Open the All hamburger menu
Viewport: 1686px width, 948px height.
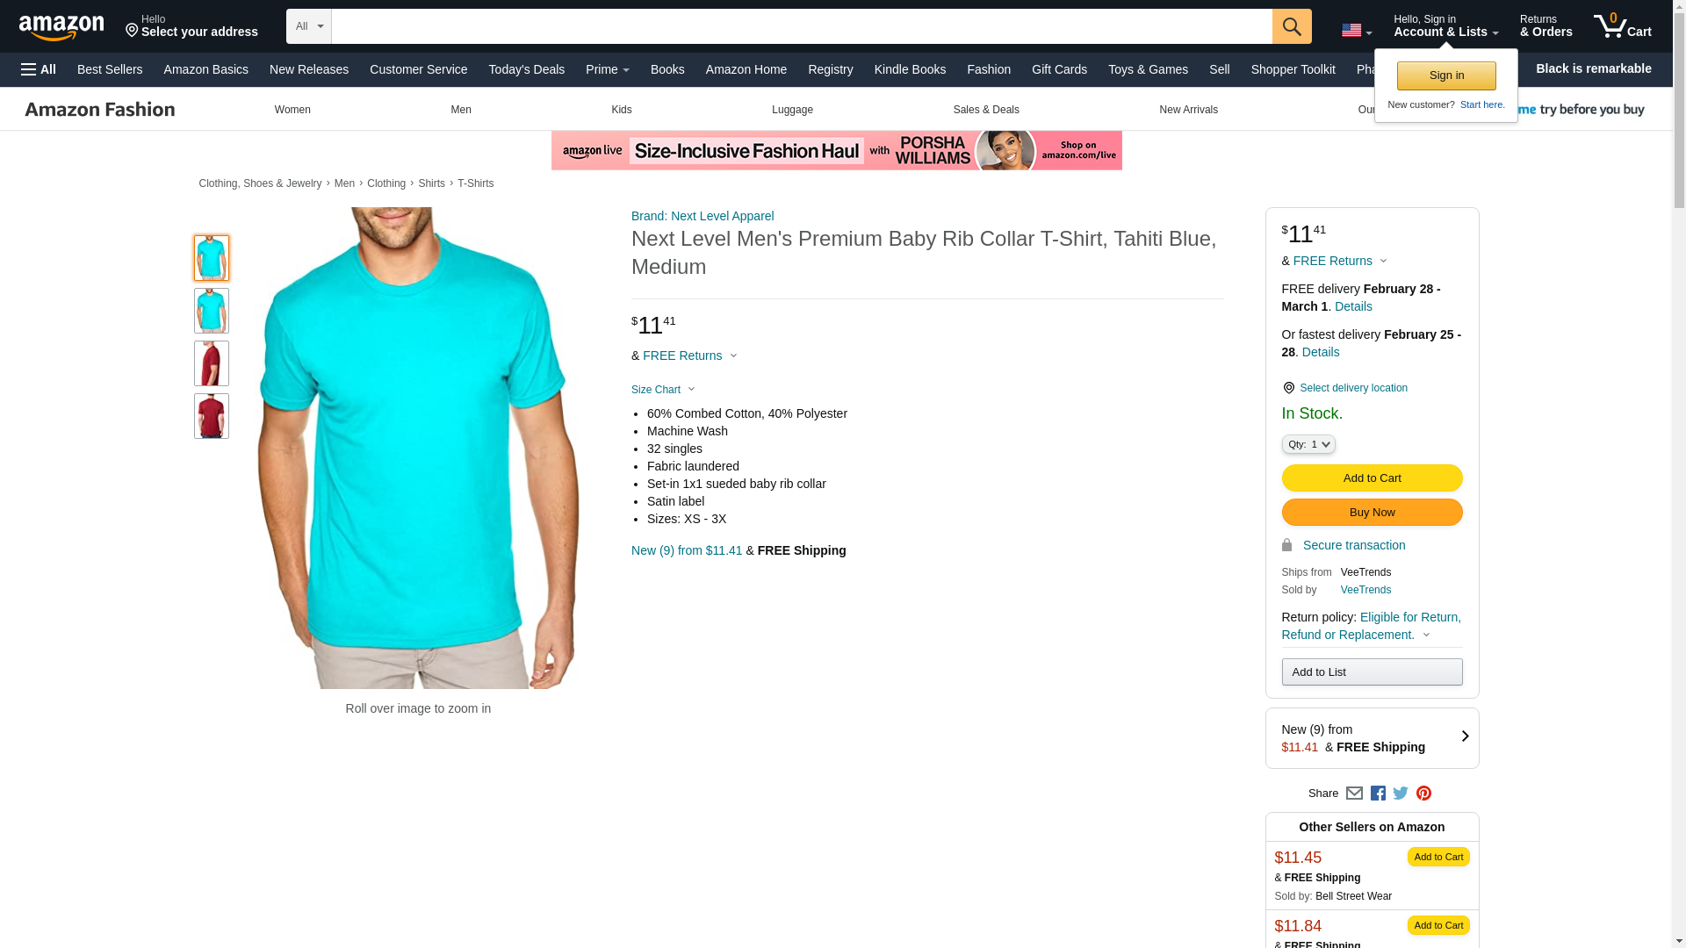click(39, 69)
